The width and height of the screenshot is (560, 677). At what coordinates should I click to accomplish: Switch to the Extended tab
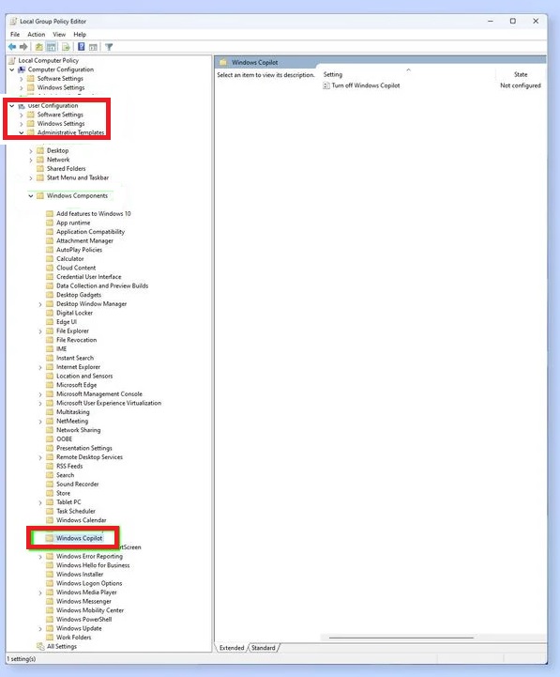click(x=232, y=648)
